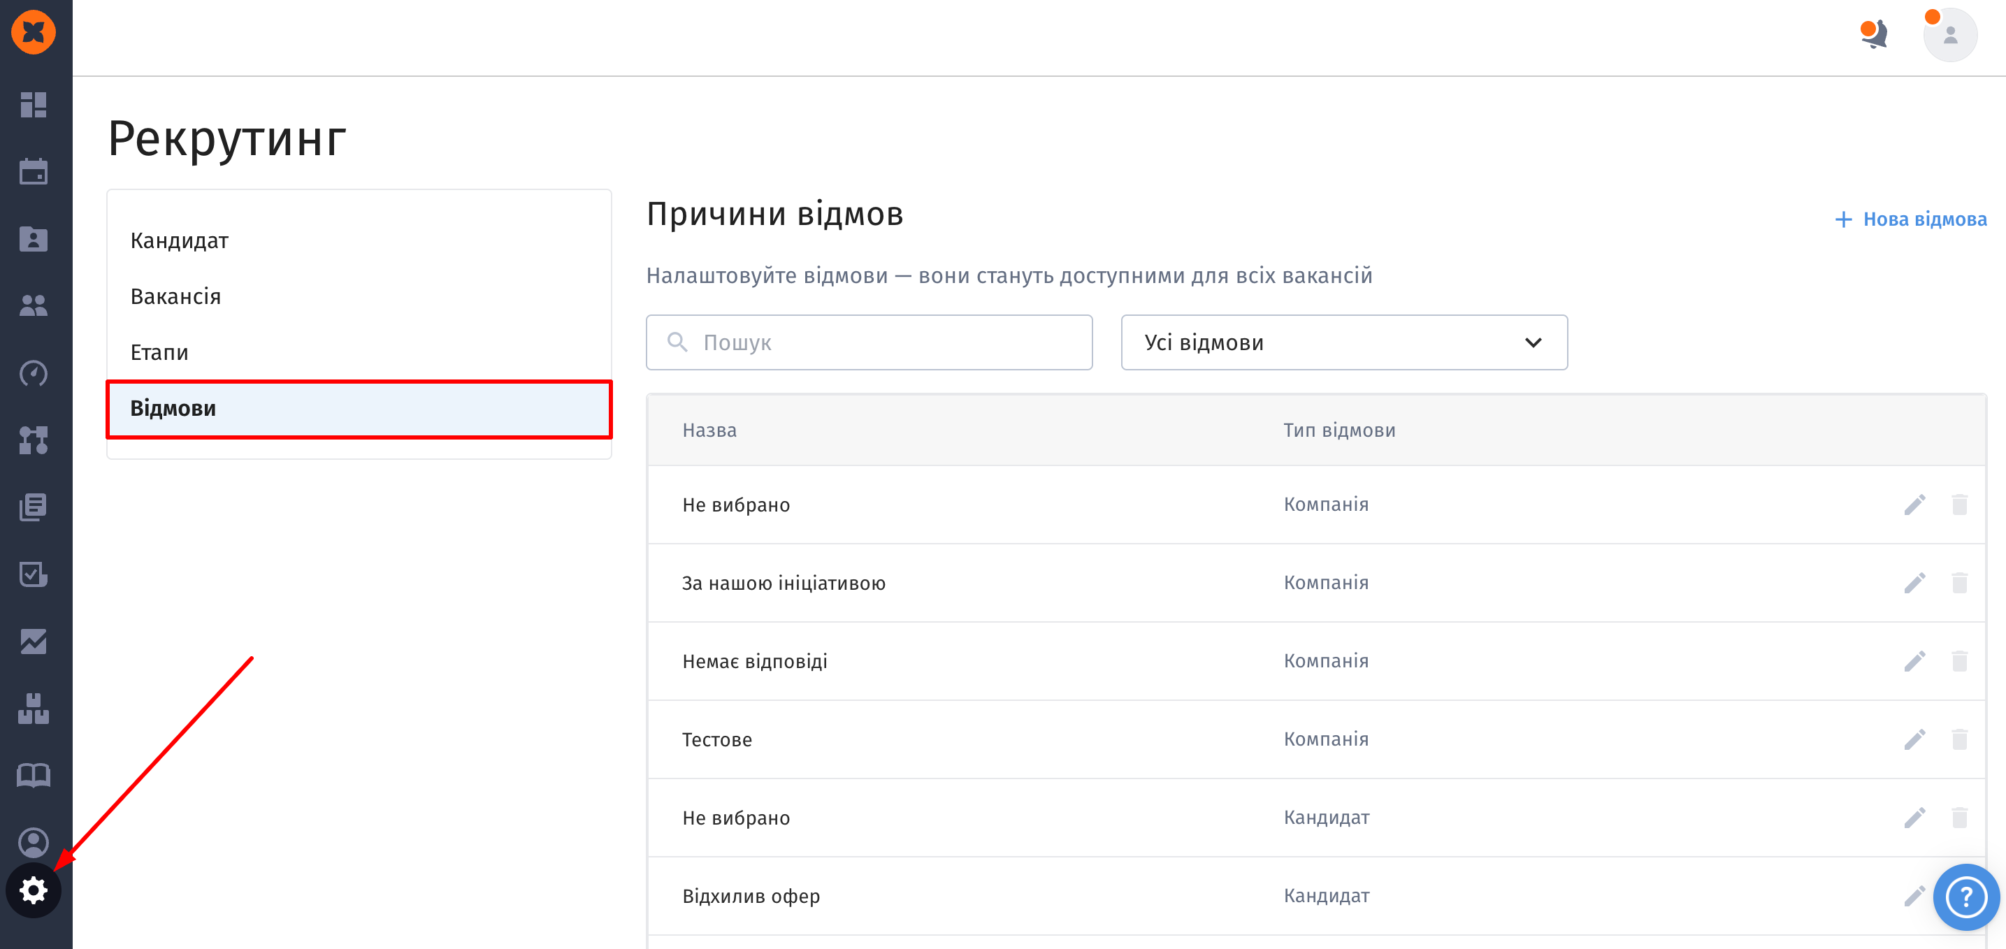Edit the 'За нашою ініціативою' refusal reason
Viewport: 2006px width, 949px height.
[x=1914, y=583]
